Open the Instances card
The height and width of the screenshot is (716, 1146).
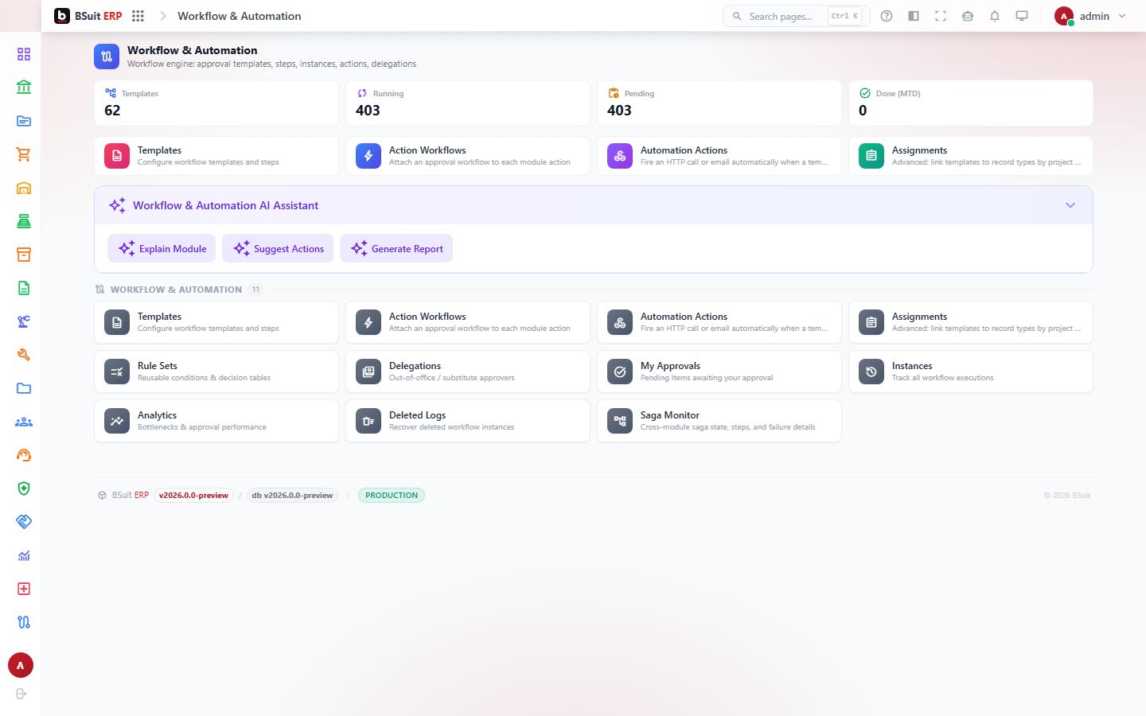[x=971, y=372]
